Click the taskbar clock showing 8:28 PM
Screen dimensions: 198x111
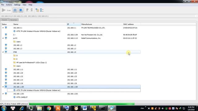pos(191,108)
